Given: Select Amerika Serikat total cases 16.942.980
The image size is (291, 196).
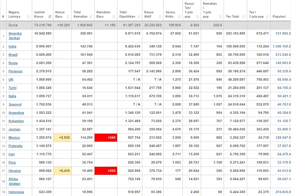Looking at the screenshot, I should coord(43,33).
